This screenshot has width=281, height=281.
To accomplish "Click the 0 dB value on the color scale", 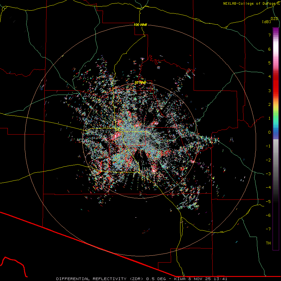I will click(x=269, y=132).
